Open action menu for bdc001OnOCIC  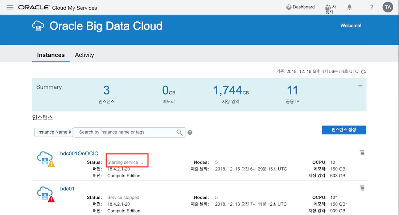pos(362,153)
